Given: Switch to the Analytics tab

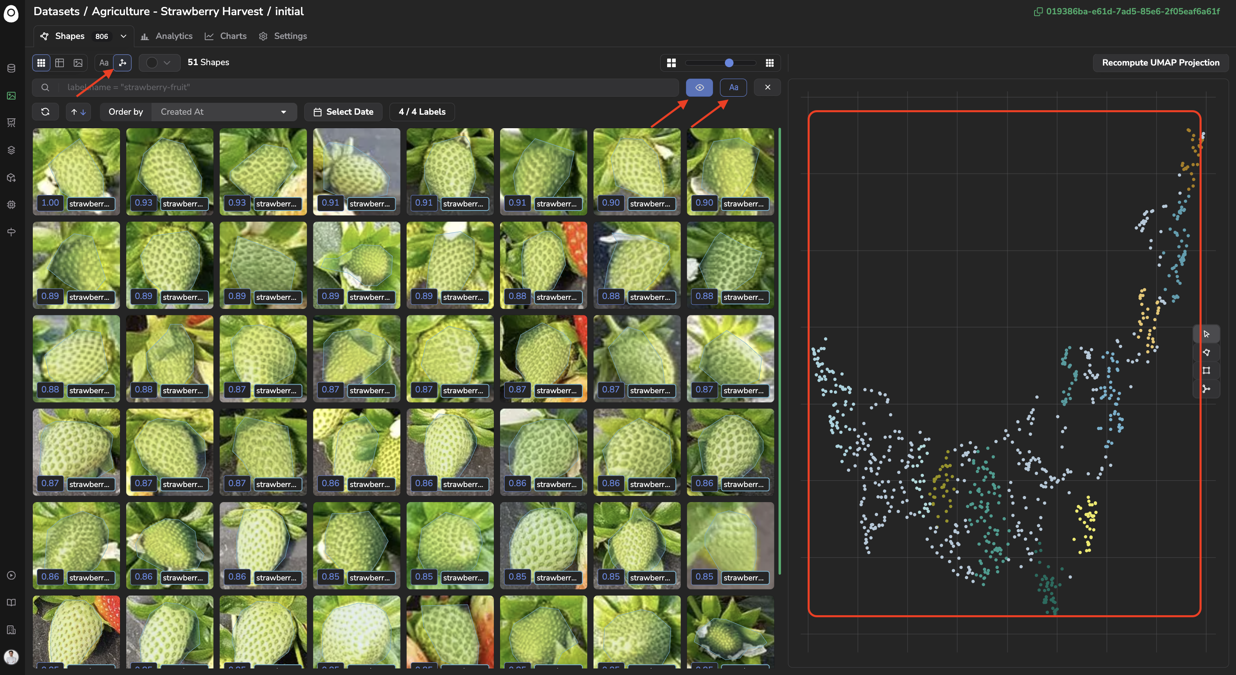Looking at the screenshot, I should tap(167, 36).
